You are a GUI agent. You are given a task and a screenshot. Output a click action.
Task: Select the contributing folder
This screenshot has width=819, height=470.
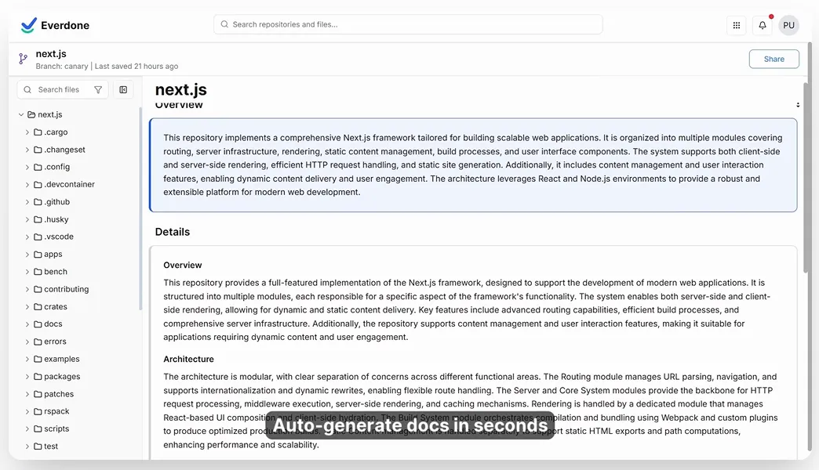[x=66, y=289]
